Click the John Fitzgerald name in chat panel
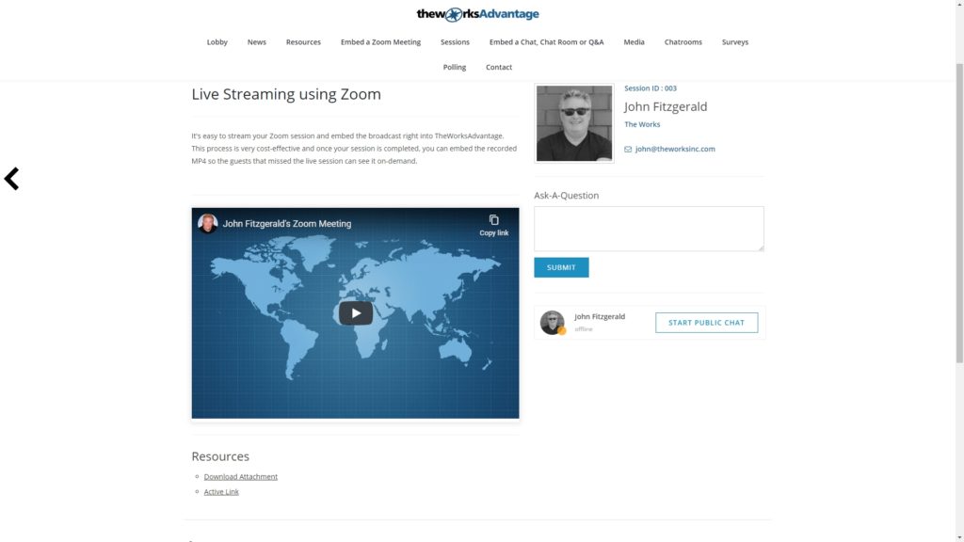 click(600, 316)
